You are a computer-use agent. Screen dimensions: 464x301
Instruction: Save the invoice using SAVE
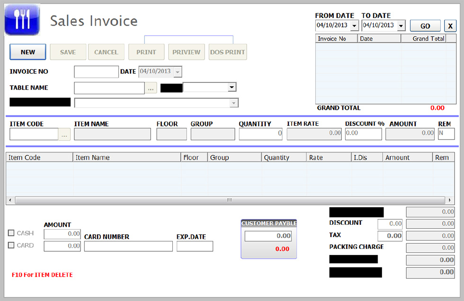tap(68, 52)
